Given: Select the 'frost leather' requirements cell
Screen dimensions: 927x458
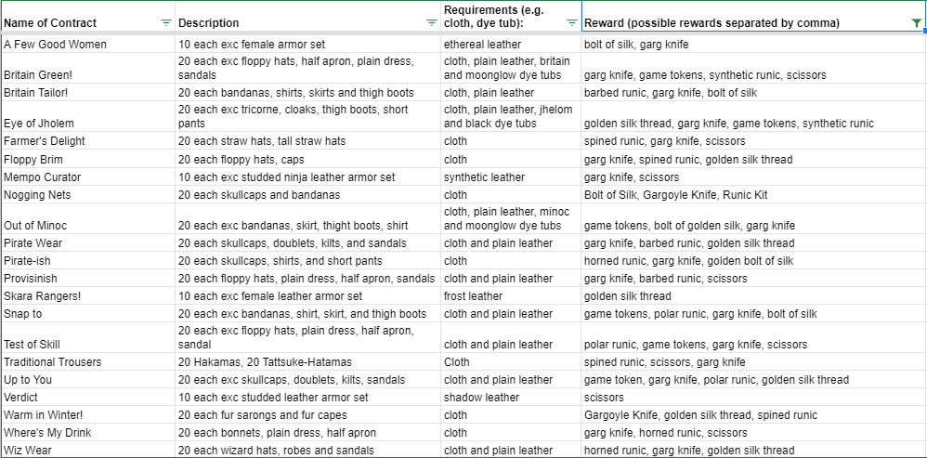Looking at the screenshot, I should 512,296.
